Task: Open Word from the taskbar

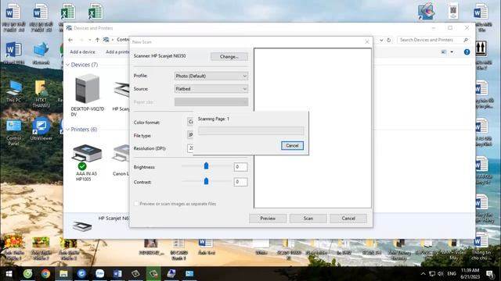Action: click(x=117, y=274)
